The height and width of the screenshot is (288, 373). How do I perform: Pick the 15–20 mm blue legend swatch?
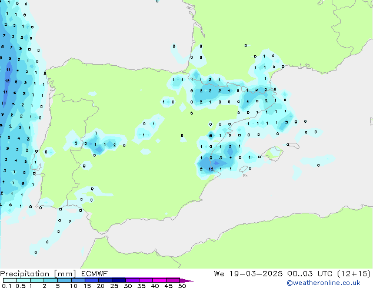[x=92, y=280]
